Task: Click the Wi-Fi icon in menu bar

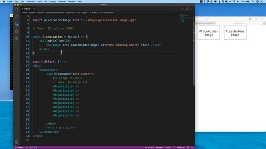Action: tap(234, 2)
